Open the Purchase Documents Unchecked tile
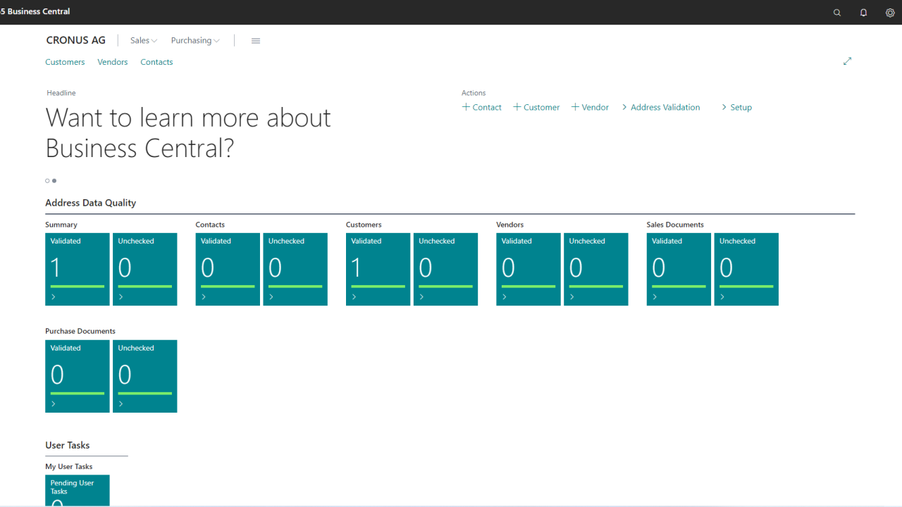 coord(145,376)
